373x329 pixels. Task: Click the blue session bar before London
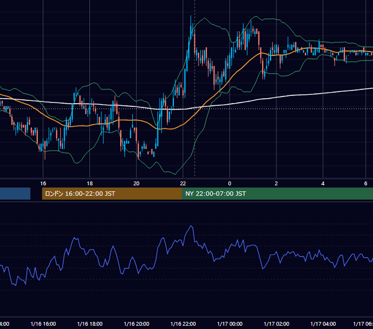tap(15, 194)
